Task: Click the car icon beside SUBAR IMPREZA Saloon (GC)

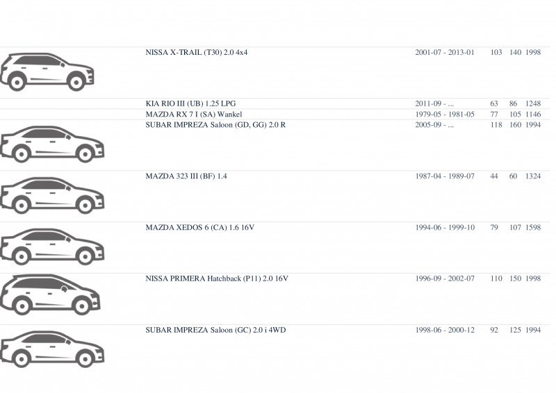Action: 52,349
